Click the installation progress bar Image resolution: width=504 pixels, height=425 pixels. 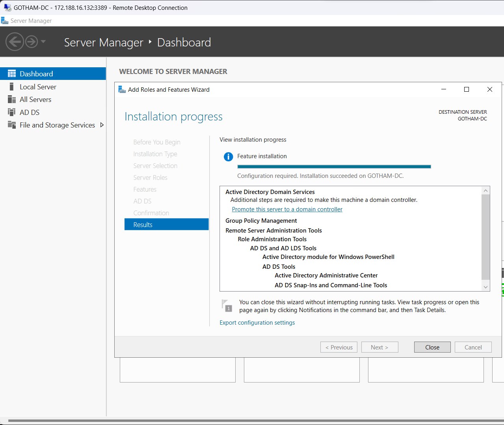coord(333,166)
